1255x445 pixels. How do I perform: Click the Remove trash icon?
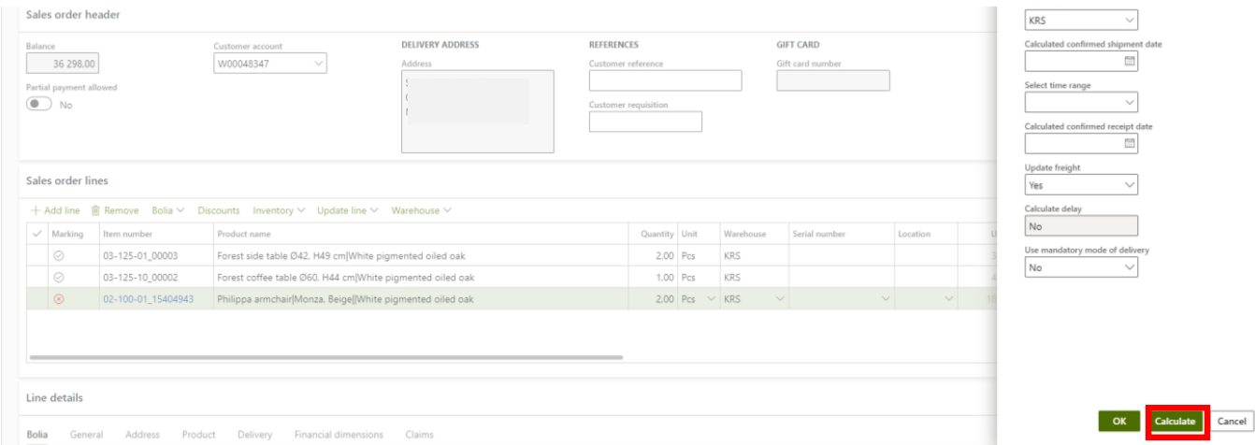tap(95, 210)
